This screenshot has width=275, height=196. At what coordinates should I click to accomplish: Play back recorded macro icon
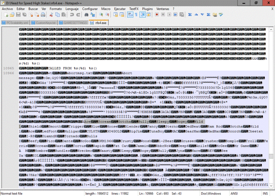(x=169, y=15)
